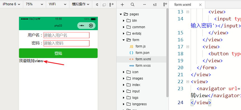Open the 75% zoom dropdown
The width and height of the screenshot is (241, 110).
point(34,4)
